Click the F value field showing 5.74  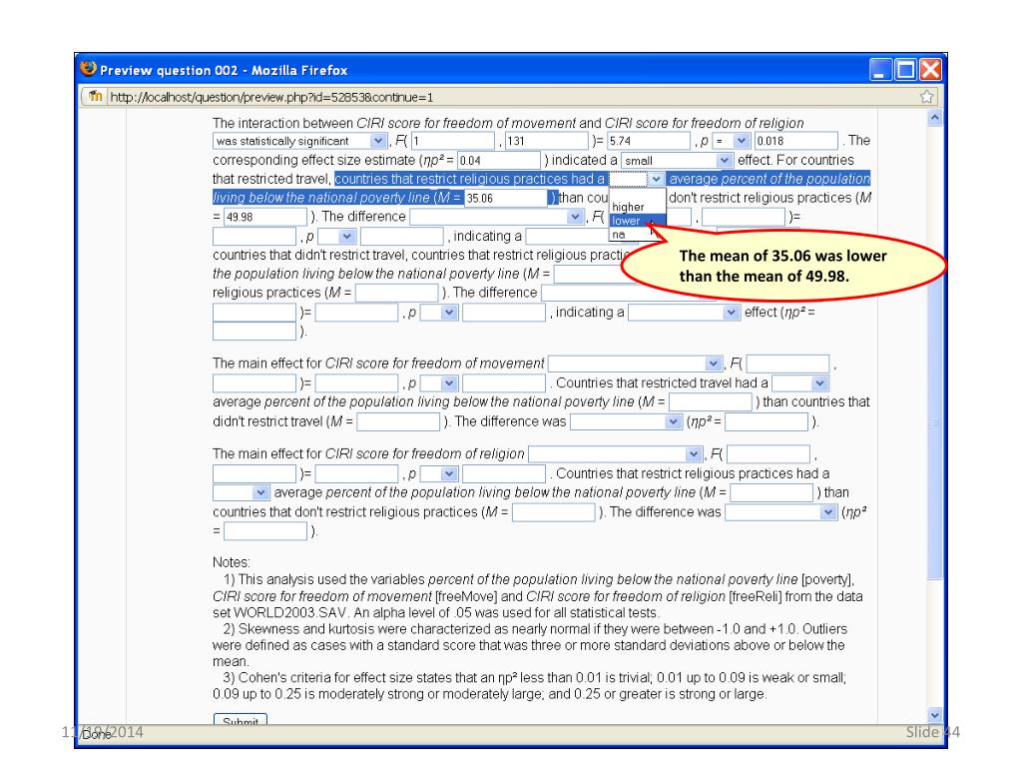649,141
